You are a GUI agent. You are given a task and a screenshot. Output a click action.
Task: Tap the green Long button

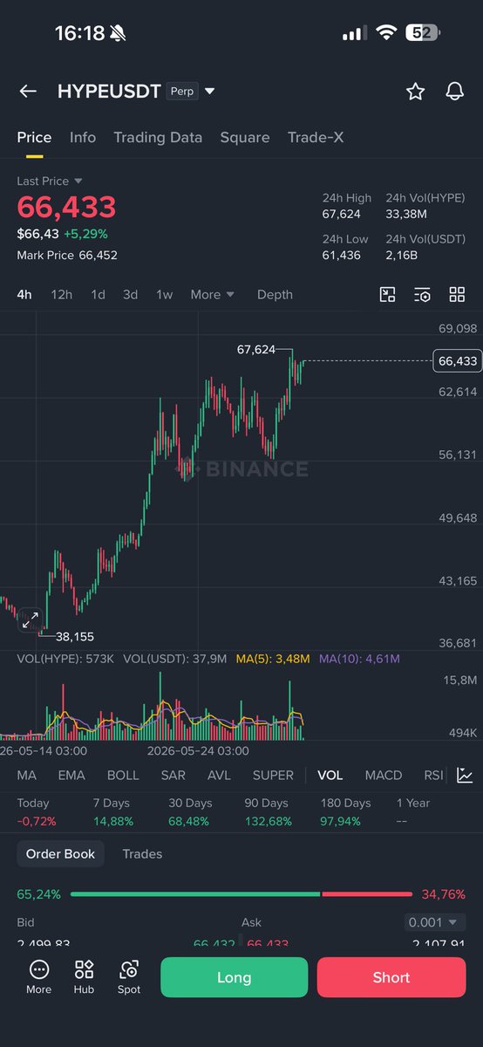pos(235,977)
